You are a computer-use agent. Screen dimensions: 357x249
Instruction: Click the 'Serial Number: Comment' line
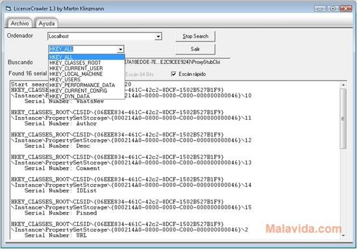click(62, 168)
